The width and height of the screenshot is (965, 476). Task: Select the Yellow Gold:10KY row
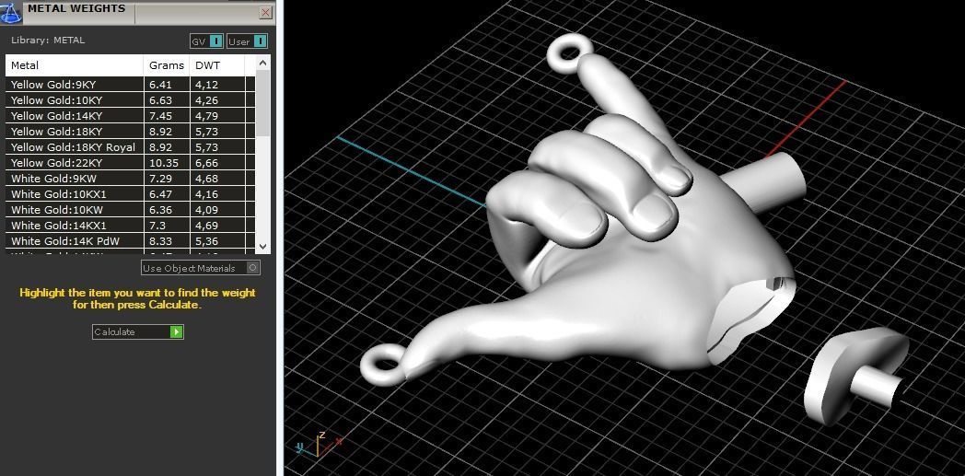coord(130,99)
